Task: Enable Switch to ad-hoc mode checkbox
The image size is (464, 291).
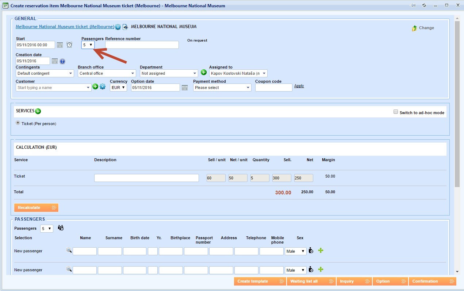Action: (396, 112)
